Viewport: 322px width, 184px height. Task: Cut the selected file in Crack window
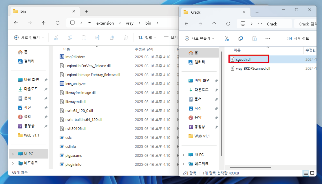point(227,38)
